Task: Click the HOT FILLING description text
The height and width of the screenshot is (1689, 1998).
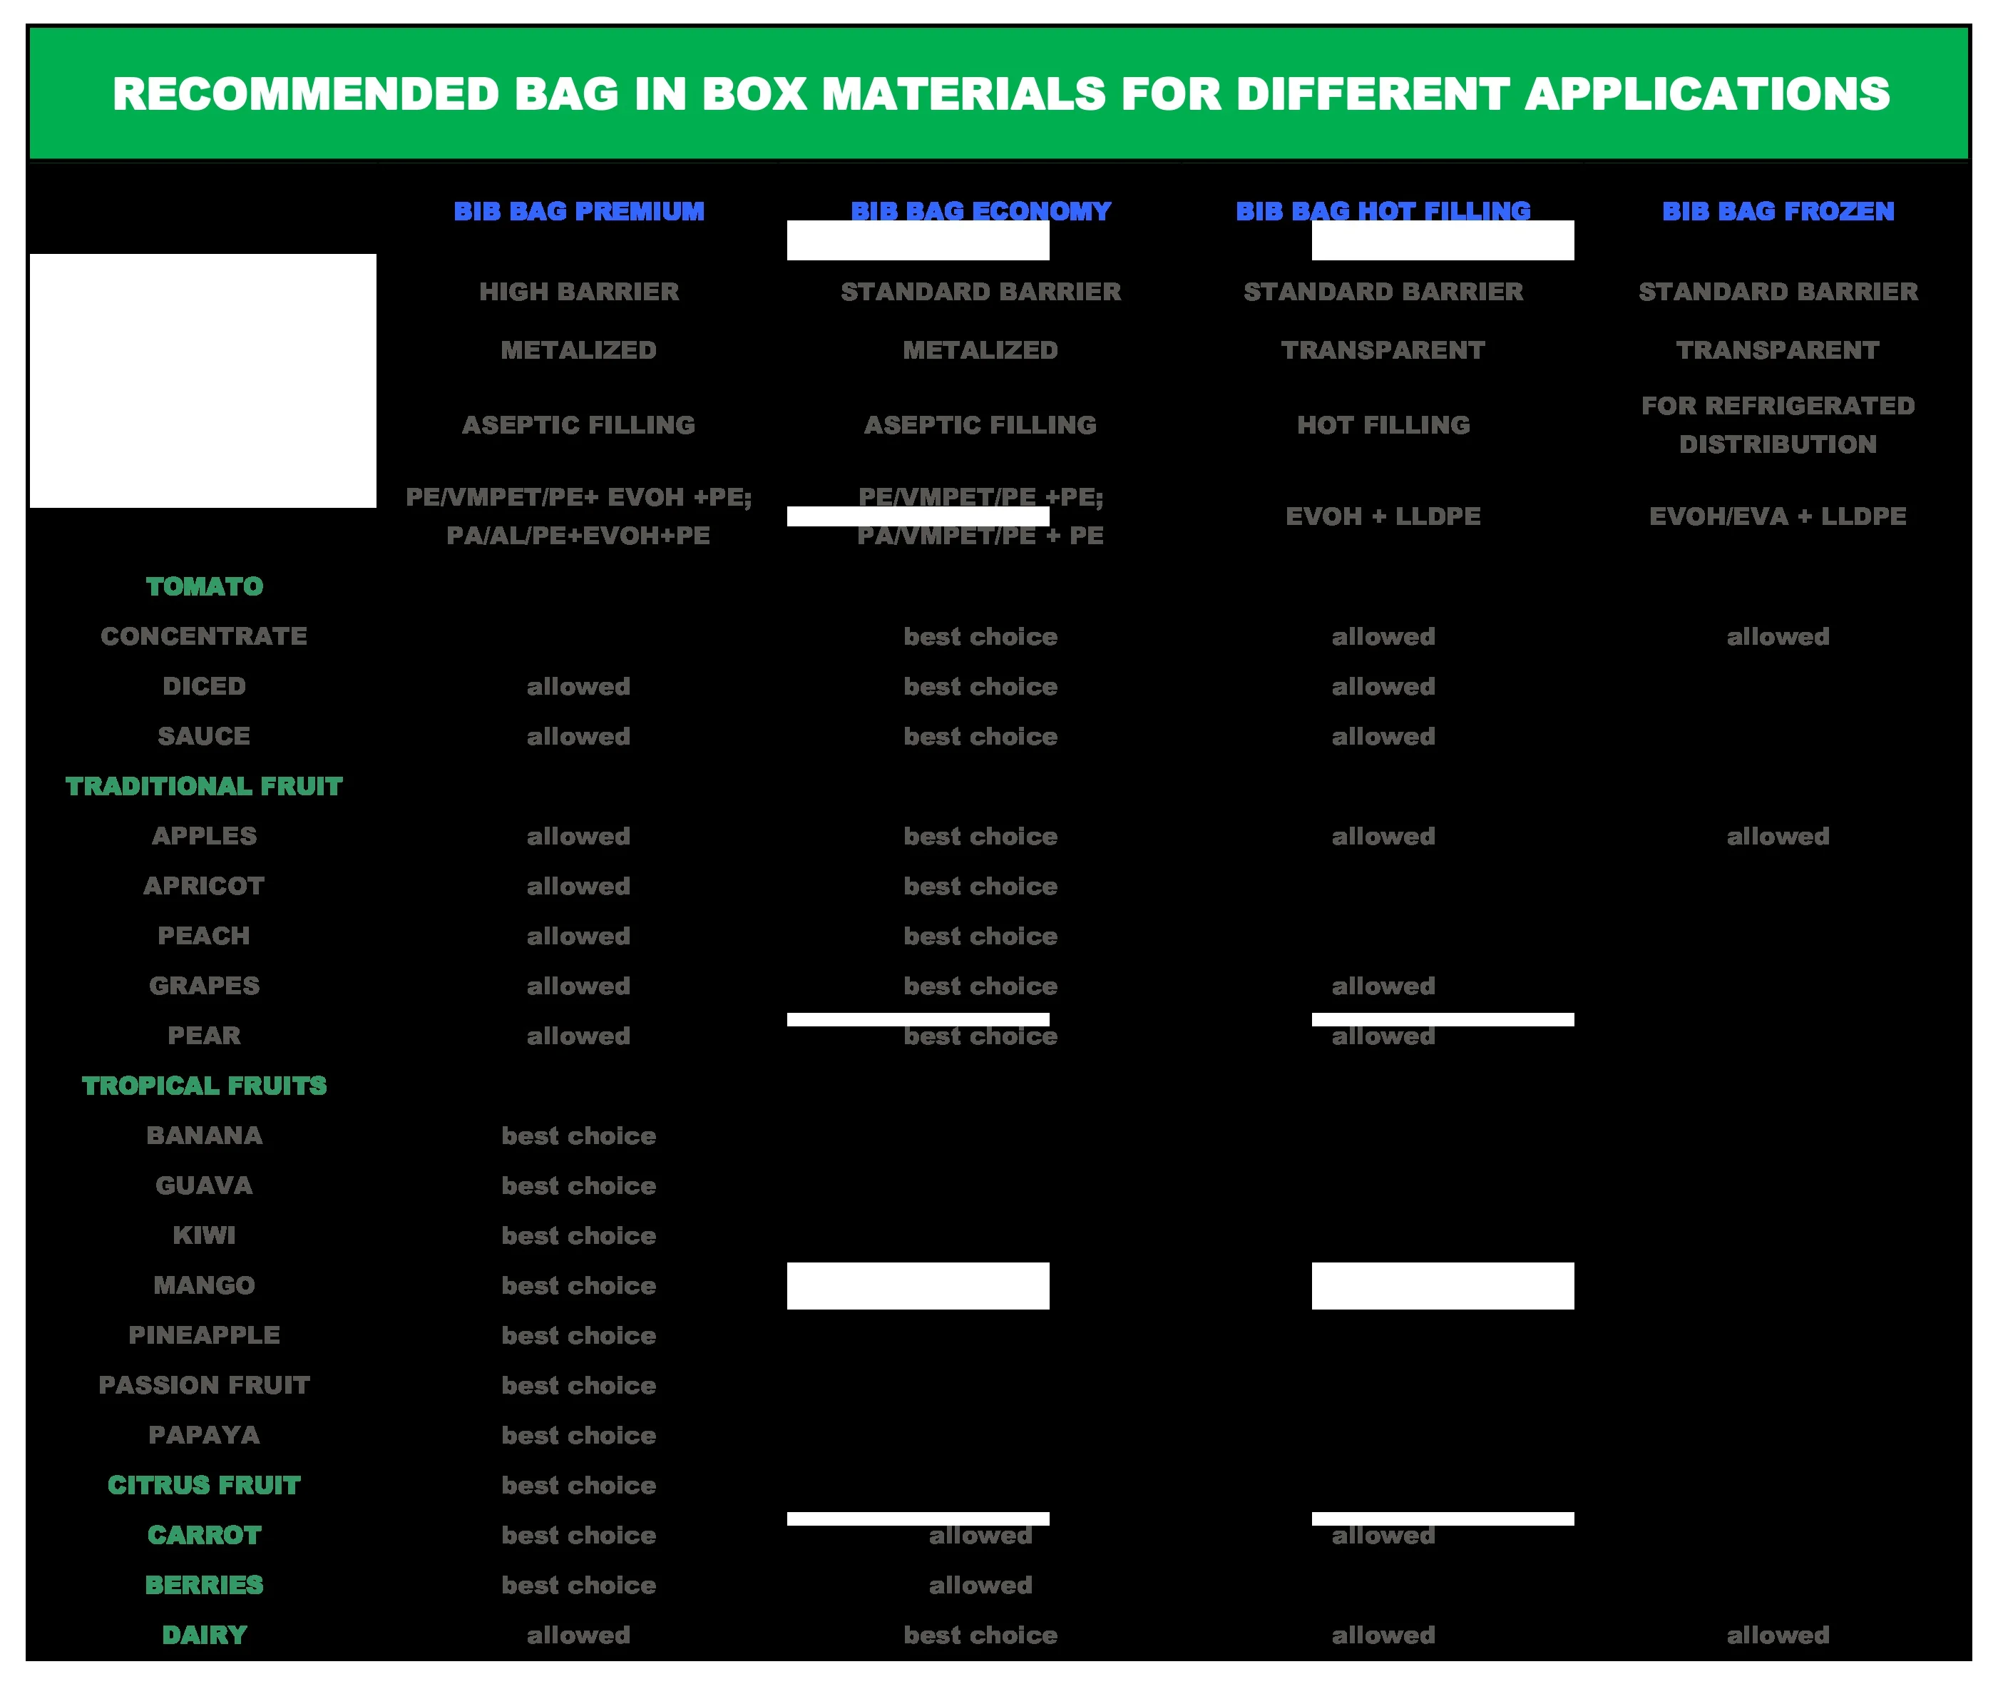Action: pos(1383,424)
